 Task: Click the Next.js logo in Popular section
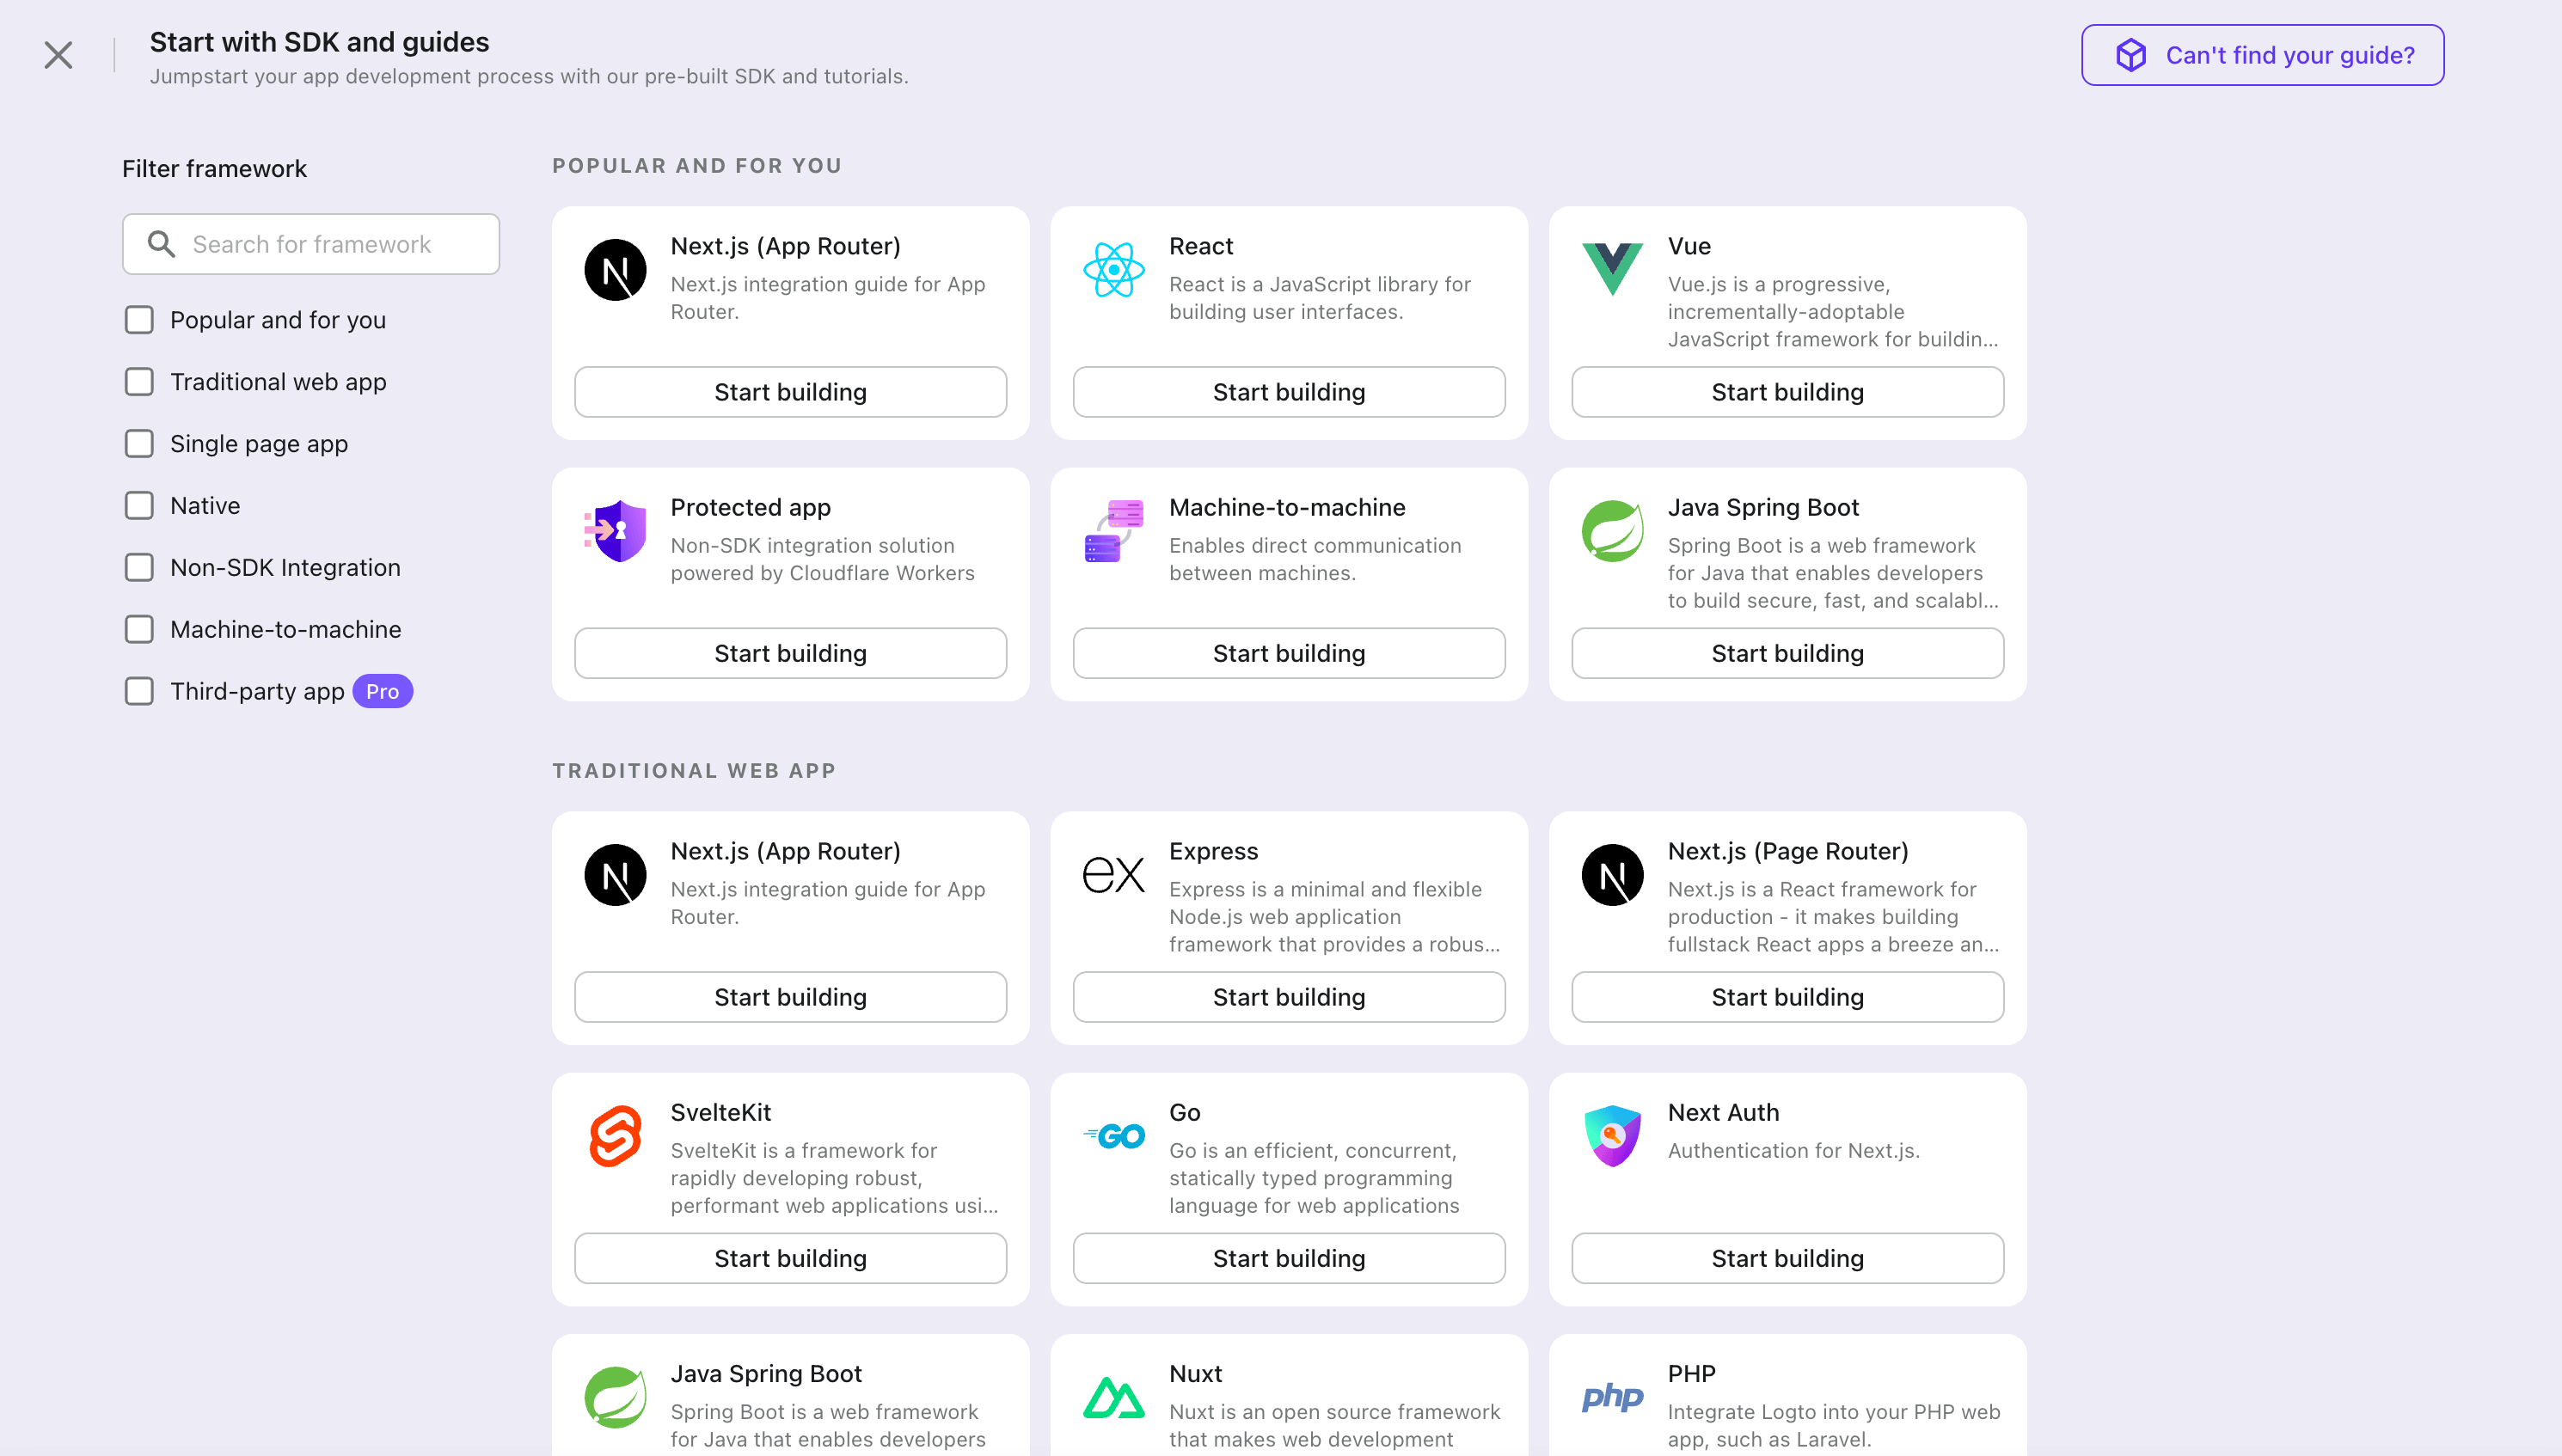pos(616,269)
